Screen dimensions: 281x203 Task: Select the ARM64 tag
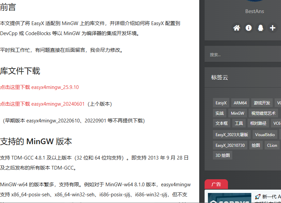(x=240, y=103)
